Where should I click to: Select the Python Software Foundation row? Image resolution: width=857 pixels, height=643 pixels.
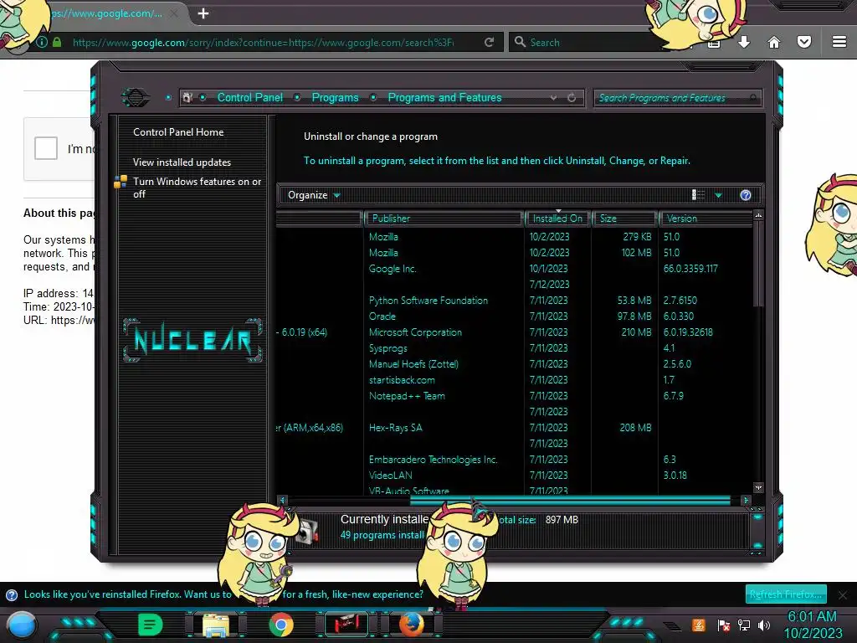(514, 301)
